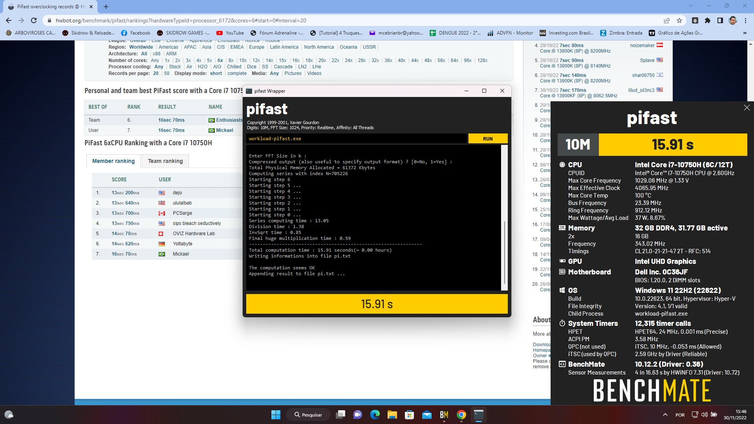Open noizemaker's profile in sidebar ranking
The height and width of the screenshot is (424, 754).
coord(642,46)
